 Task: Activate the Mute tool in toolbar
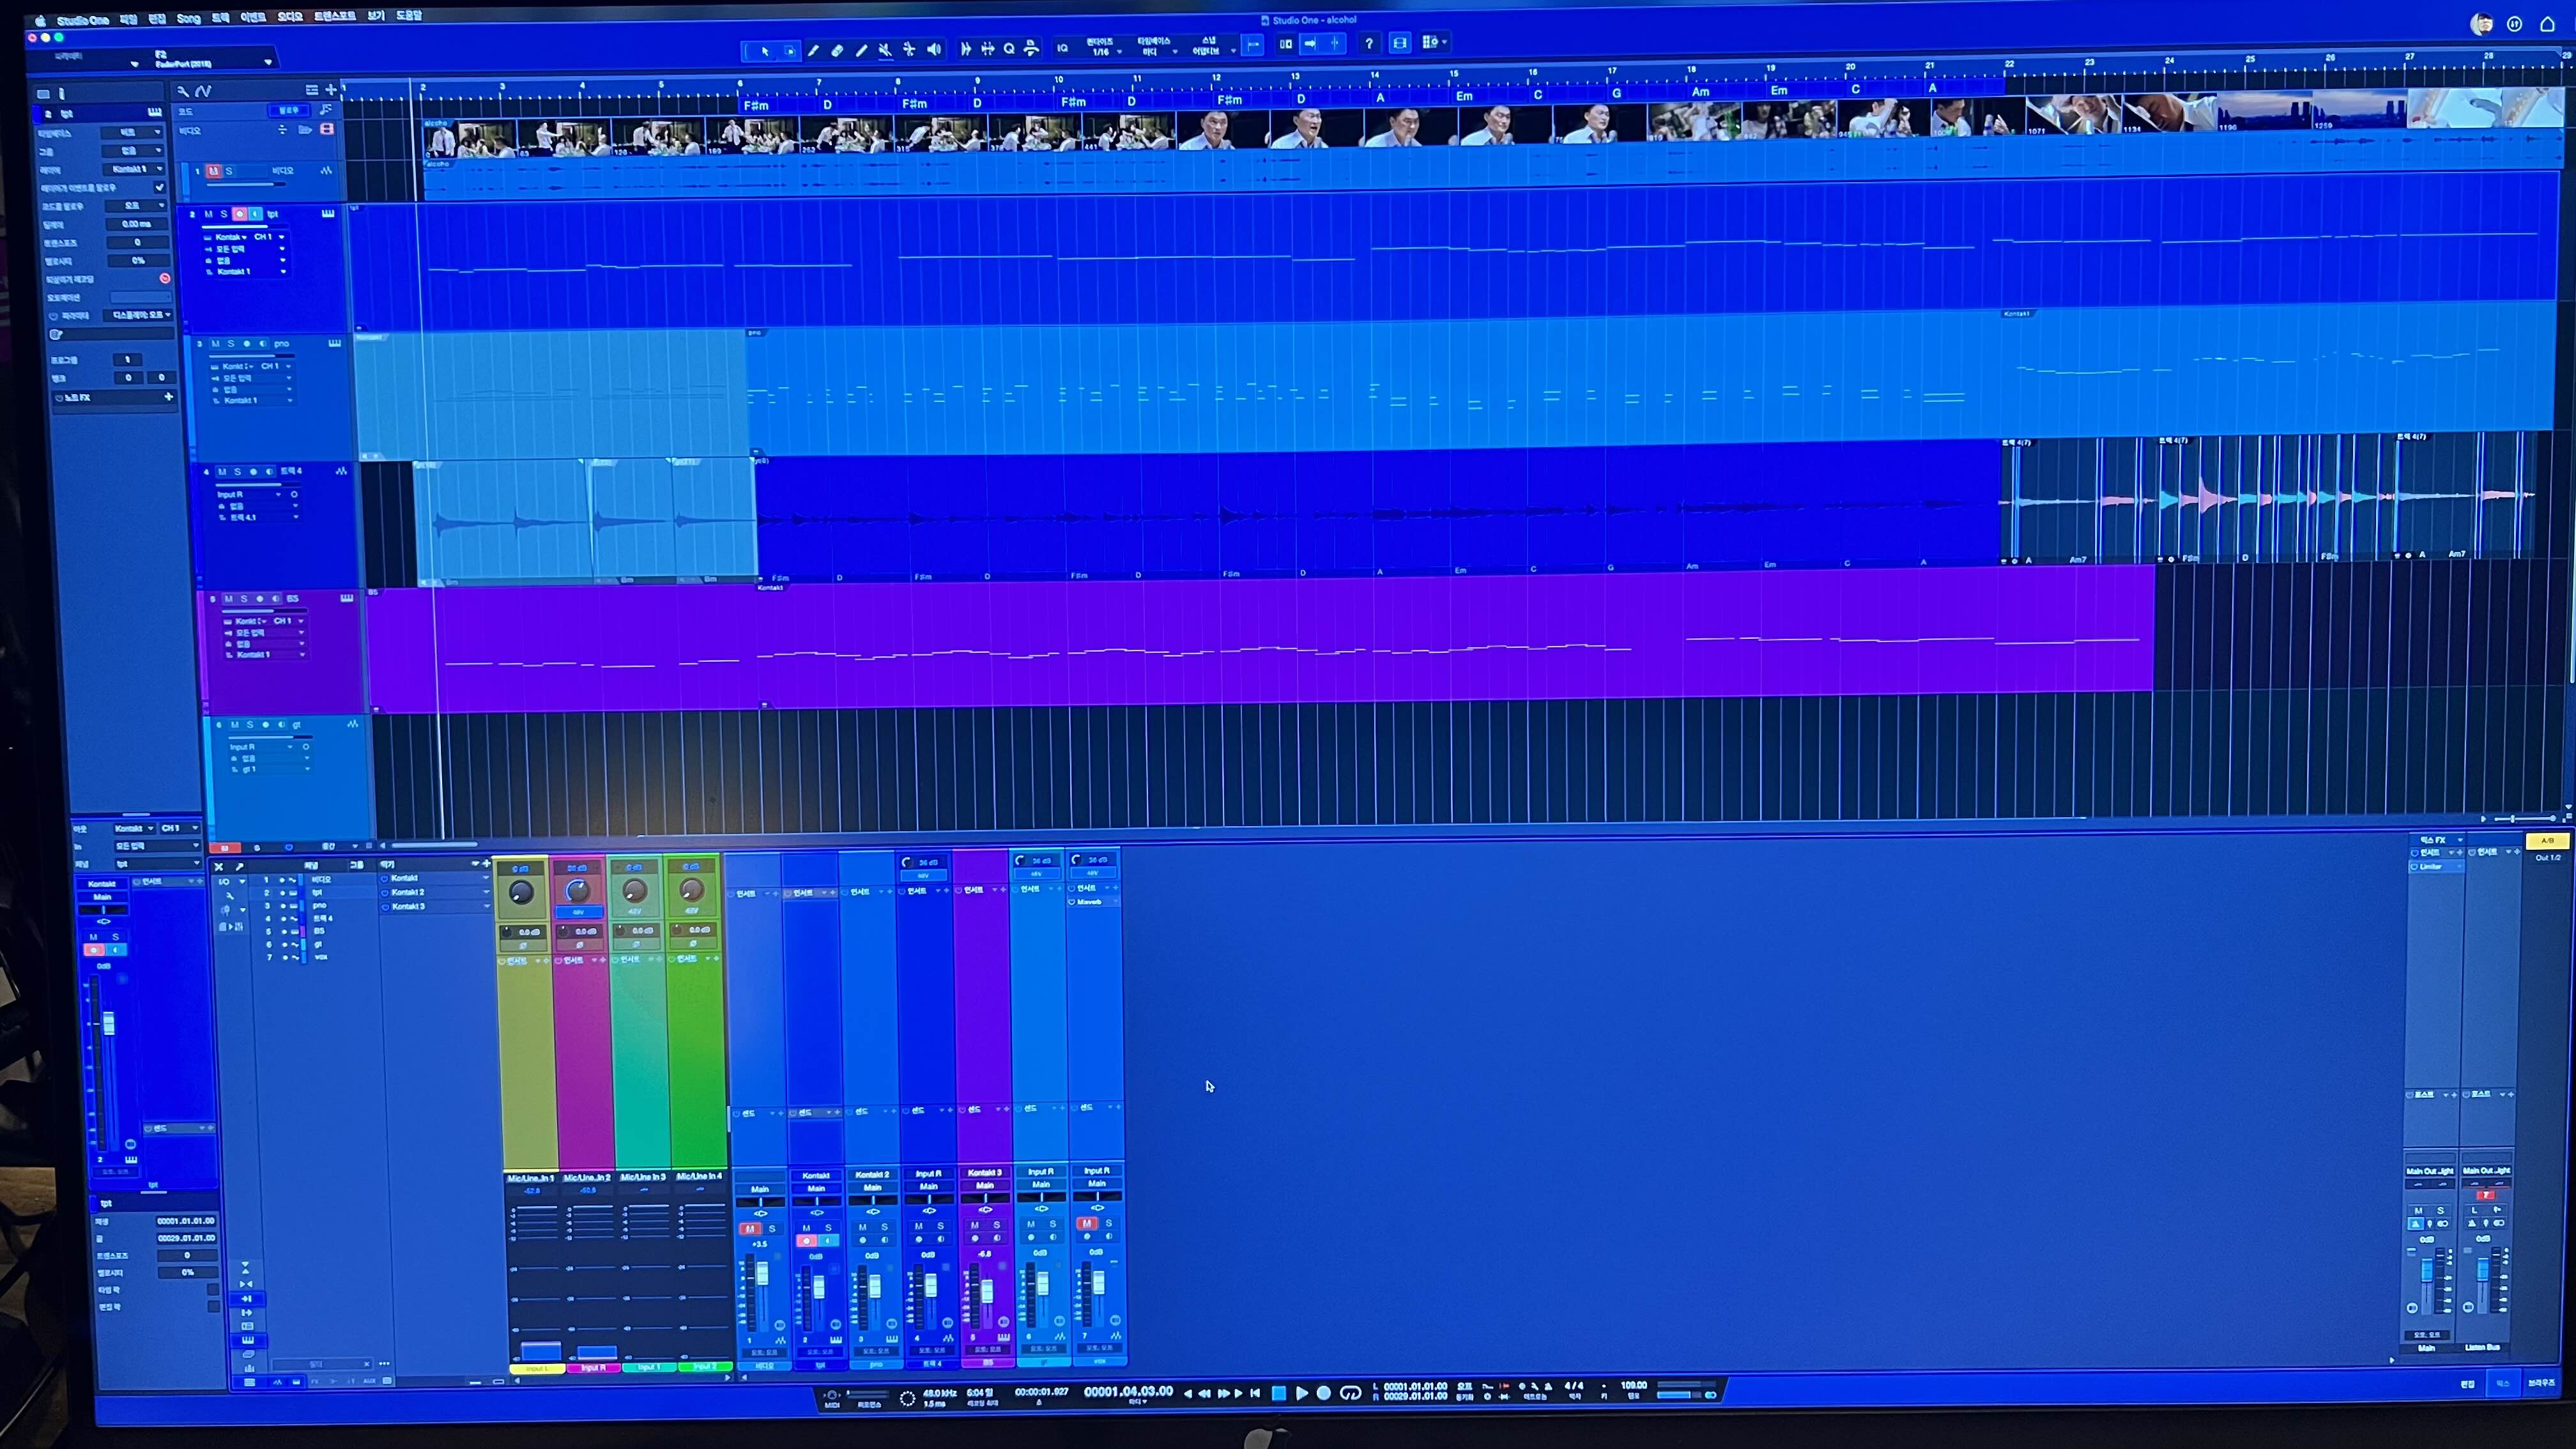[x=885, y=50]
